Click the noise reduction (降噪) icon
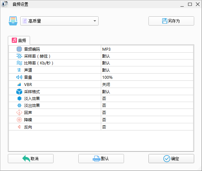The height and width of the screenshot is (171, 202). (x=19, y=120)
